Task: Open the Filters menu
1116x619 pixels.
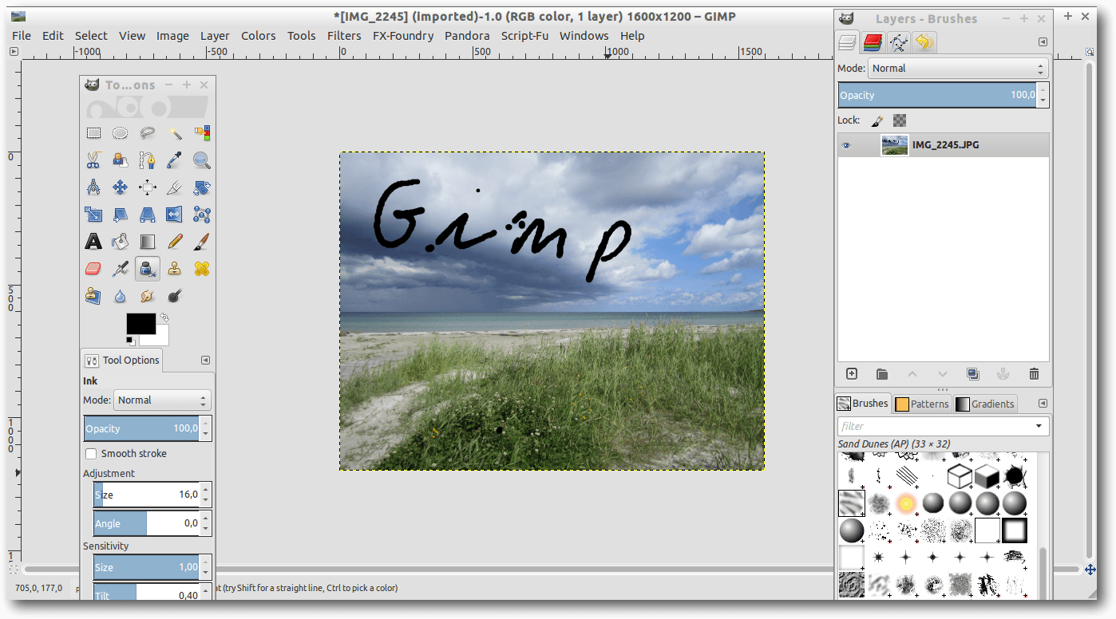Action: click(x=344, y=36)
